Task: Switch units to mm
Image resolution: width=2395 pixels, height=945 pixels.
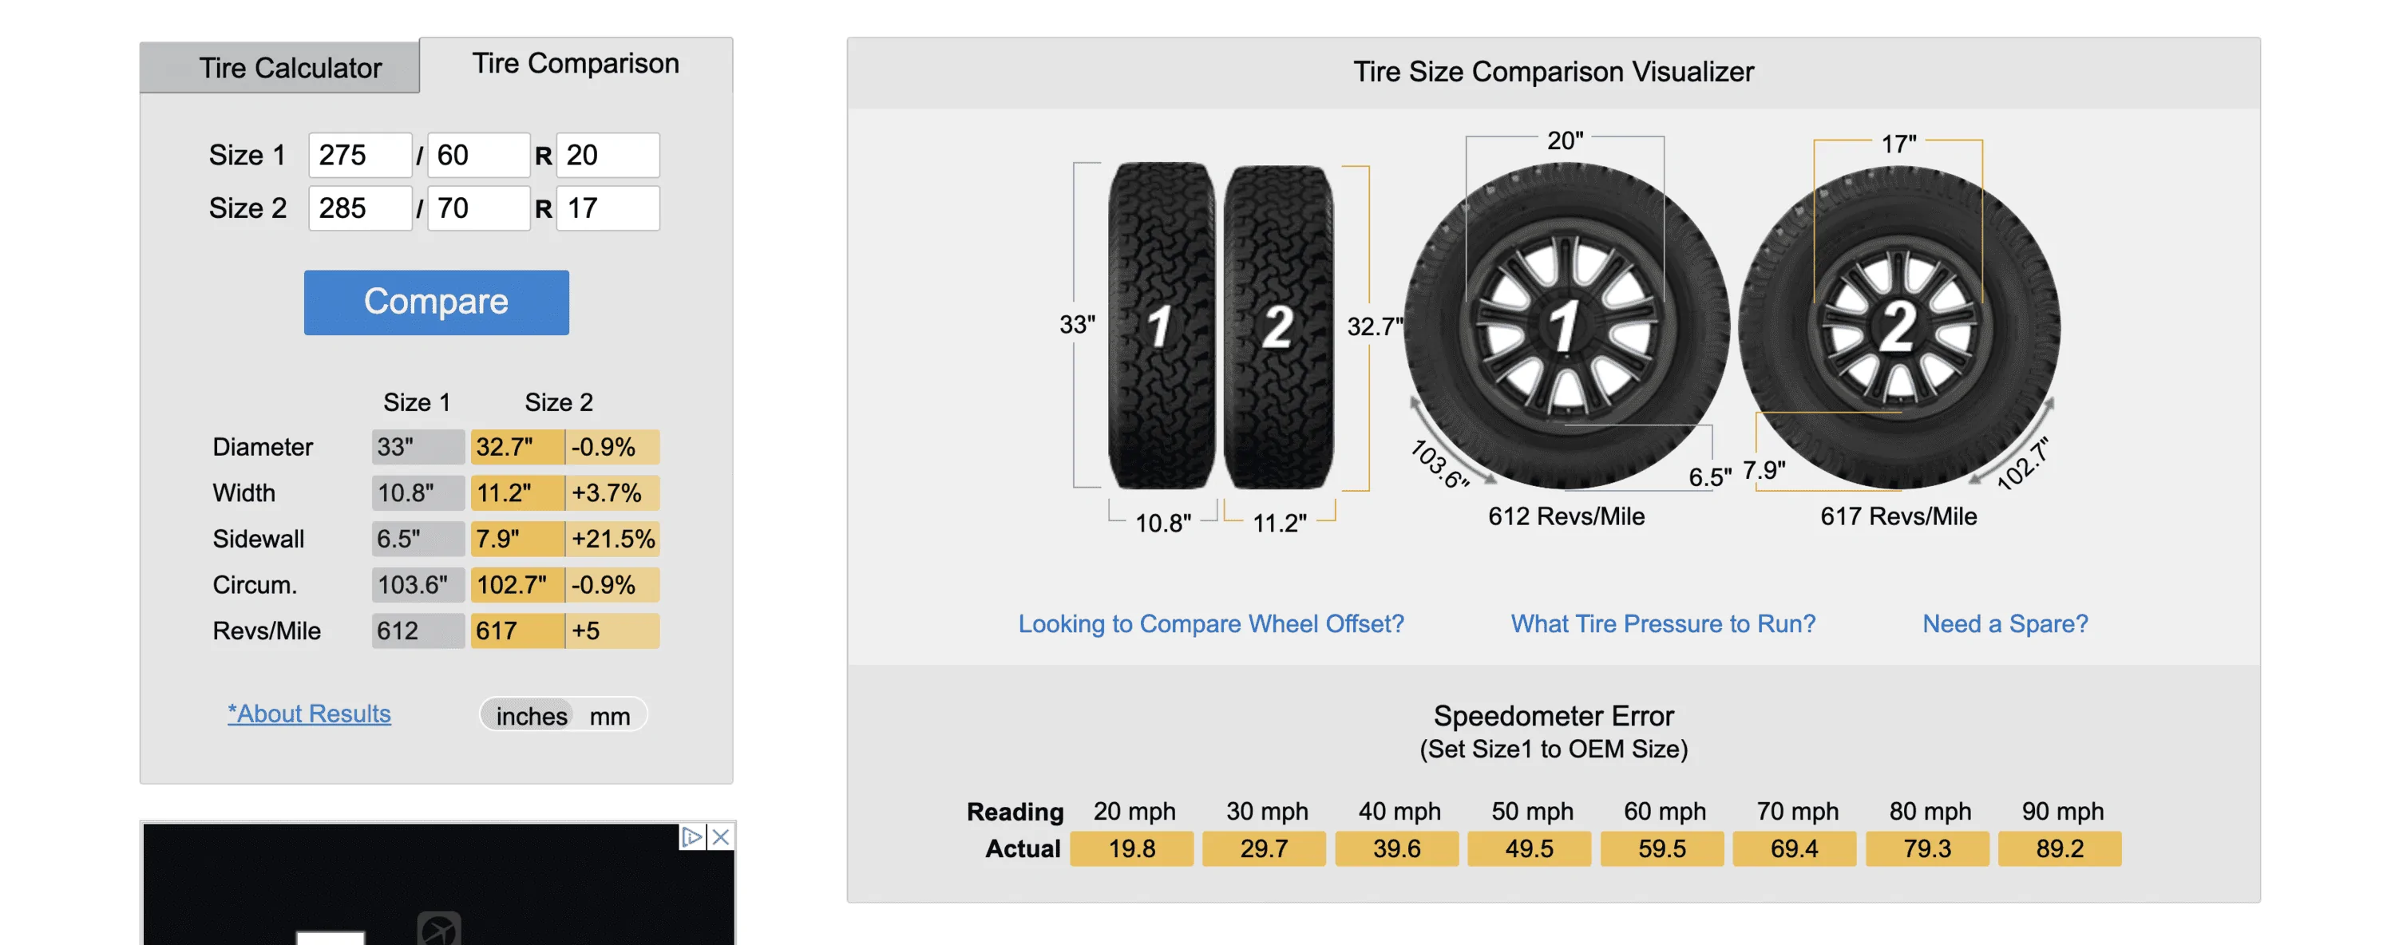Action: click(x=610, y=715)
